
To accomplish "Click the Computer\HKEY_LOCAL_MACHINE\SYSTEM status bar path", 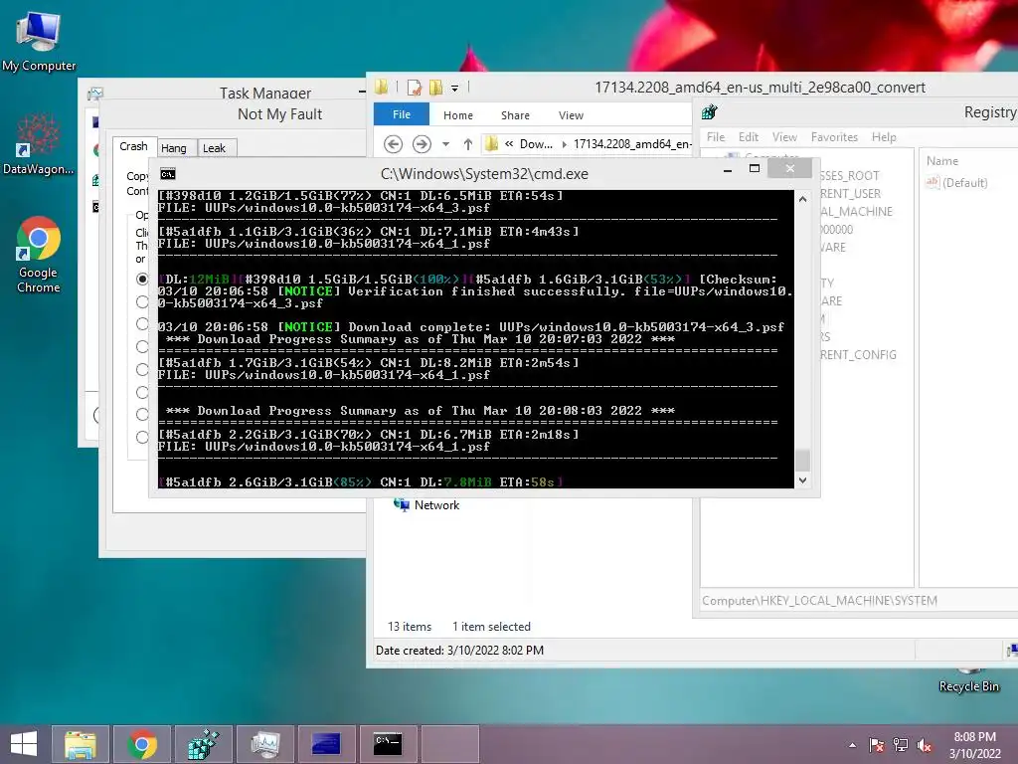I will (x=819, y=600).
